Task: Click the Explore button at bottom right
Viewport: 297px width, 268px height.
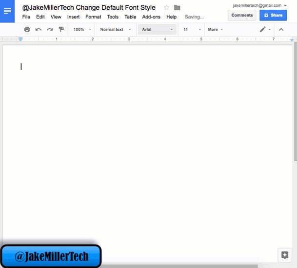Action: point(285,255)
